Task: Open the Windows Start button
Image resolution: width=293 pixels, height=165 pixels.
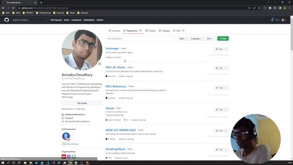Action: point(3,163)
